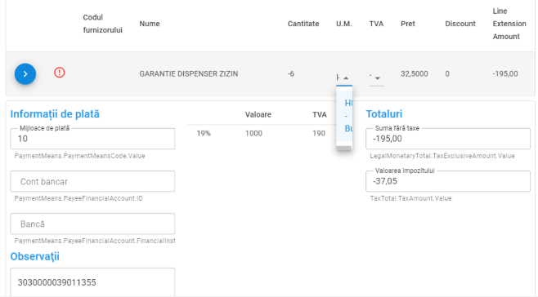Click the 'Line Extension Amount' column header
Image resolution: width=538 pixels, height=297 pixels.
(x=509, y=24)
